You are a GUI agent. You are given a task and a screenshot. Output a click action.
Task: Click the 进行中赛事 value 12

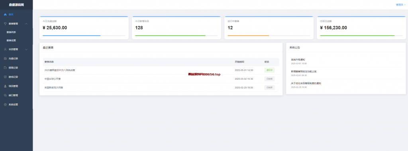230,27
